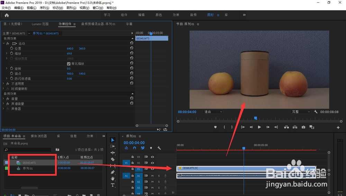Screen dimensions: 346x196
Task: Expand the 不透明度 opacity effect
Action: click(3, 83)
